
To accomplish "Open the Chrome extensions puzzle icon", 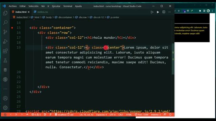I will click(200, 11).
